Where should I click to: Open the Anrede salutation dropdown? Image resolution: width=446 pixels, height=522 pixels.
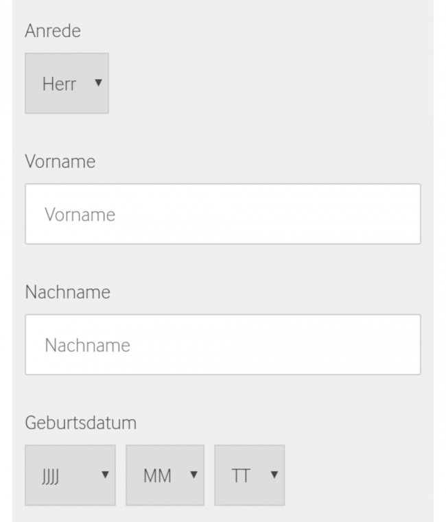pos(67,84)
